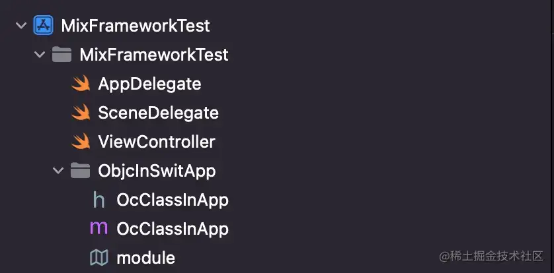The height and width of the screenshot is (273, 554).
Task: Click the purple 'm' implementation file icon
Action: 99,229
